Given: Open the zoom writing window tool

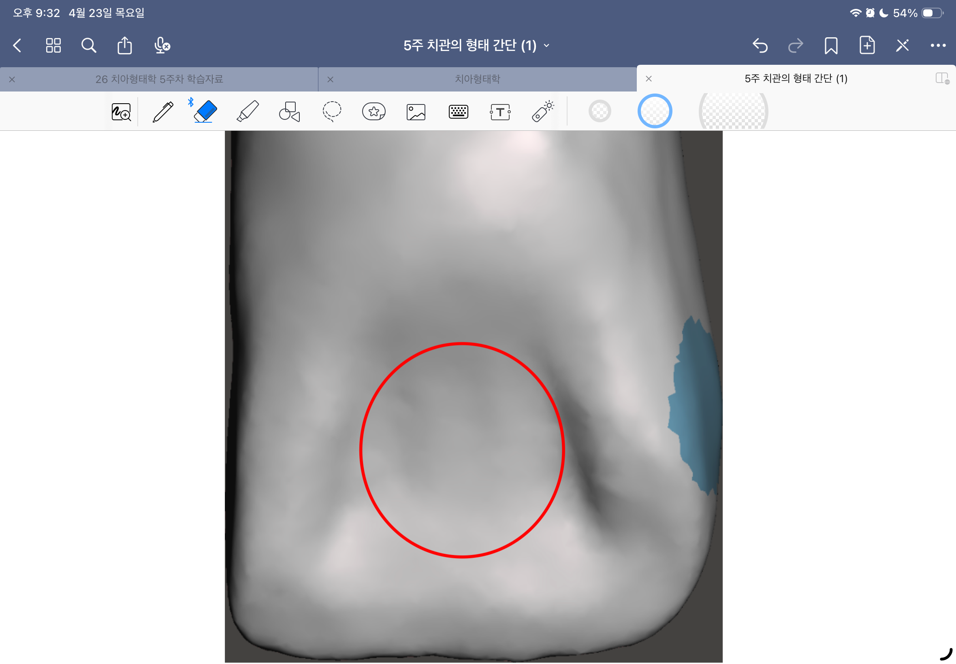Looking at the screenshot, I should (121, 112).
